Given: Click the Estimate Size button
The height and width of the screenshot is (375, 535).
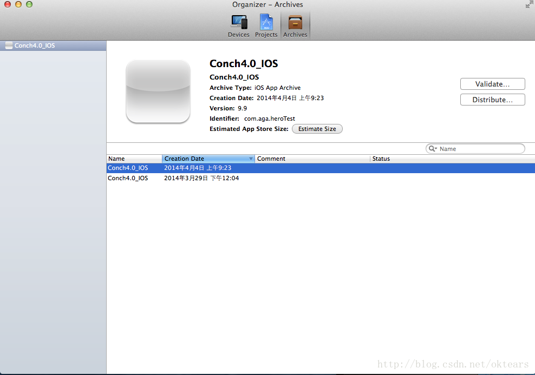Looking at the screenshot, I should click(317, 129).
